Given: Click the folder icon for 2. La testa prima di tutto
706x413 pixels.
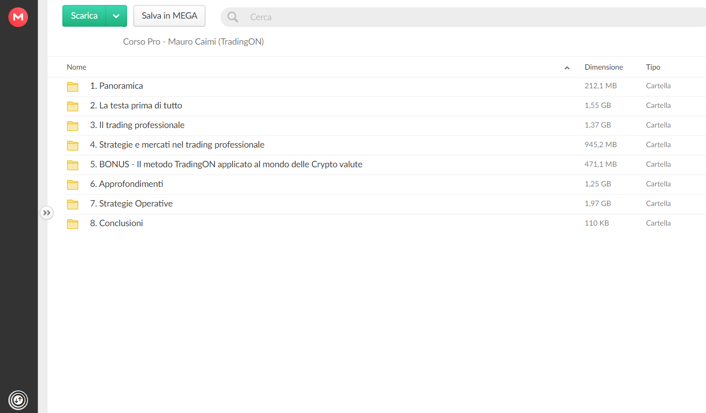Looking at the screenshot, I should tap(73, 106).
